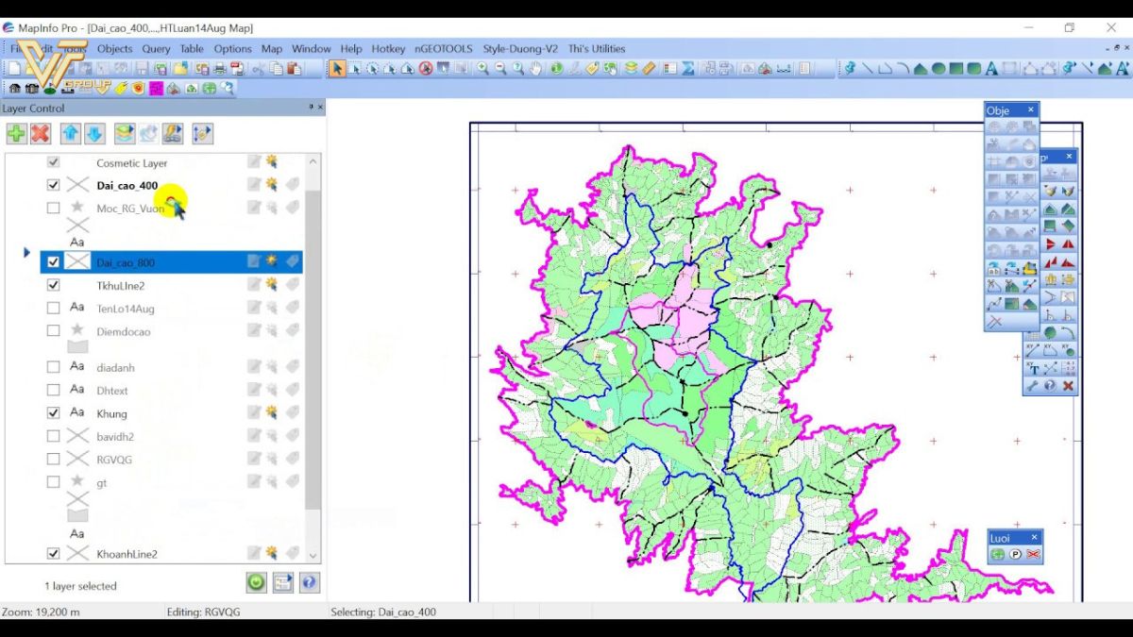1133x637 pixels.
Task: Open the Thi's Utilities menu
Action: [x=597, y=48]
